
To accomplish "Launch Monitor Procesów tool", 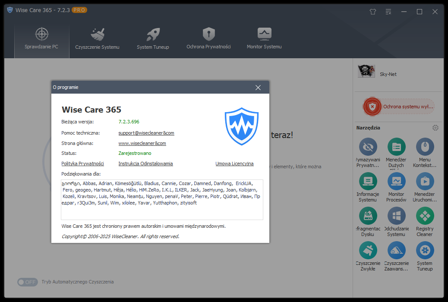I will pos(396,187).
